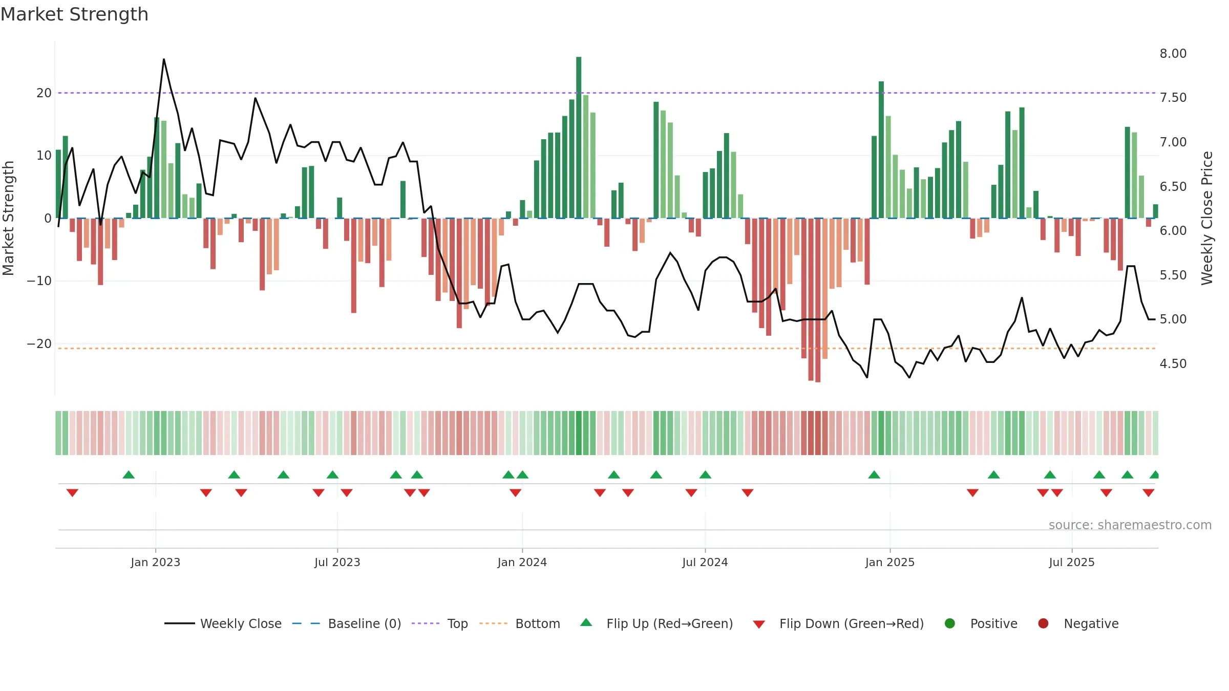Click the 'source: sharemaestro.com' text
This screenshot has width=1229, height=691.
coord(1130,525)
